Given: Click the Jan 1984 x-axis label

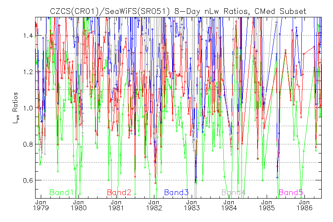Looking at the screenshot, I should click(x=229, y=205).
